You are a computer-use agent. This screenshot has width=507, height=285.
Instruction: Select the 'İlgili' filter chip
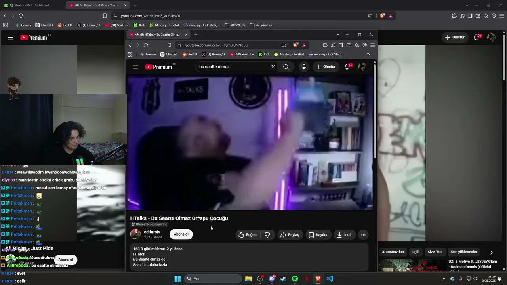[x=416, y=252]
